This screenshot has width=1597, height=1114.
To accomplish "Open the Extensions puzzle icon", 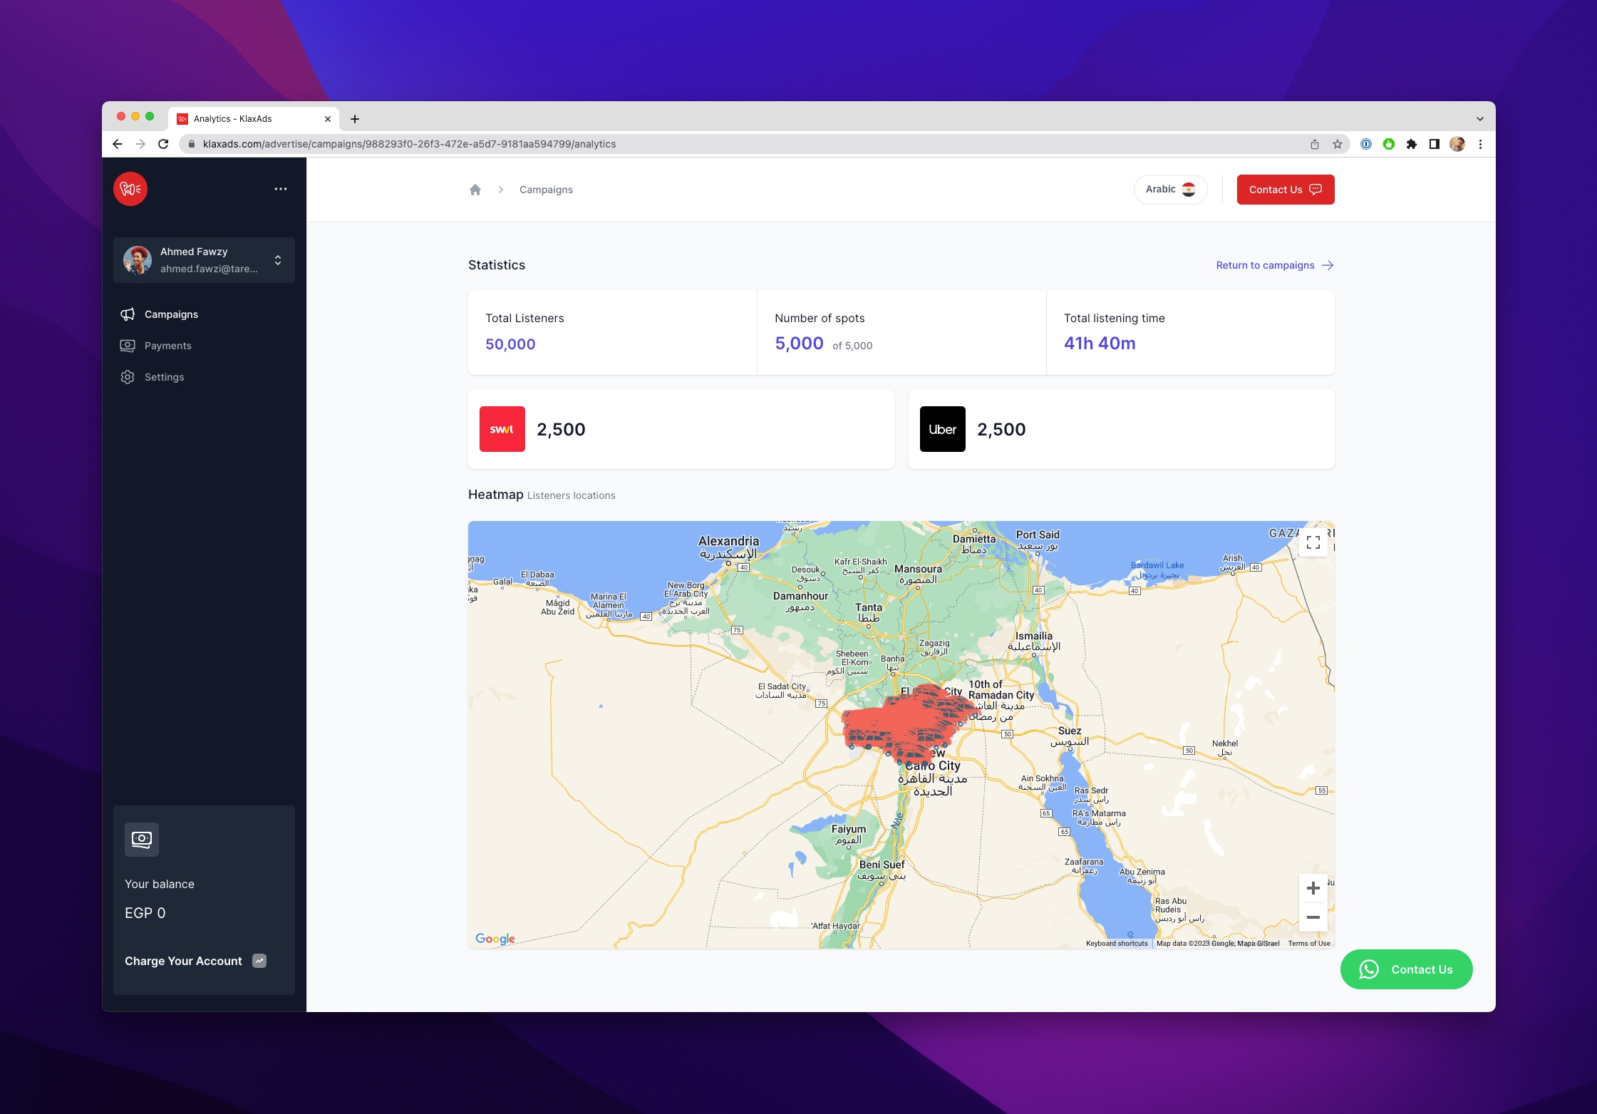I will [x=1412, y=144].
